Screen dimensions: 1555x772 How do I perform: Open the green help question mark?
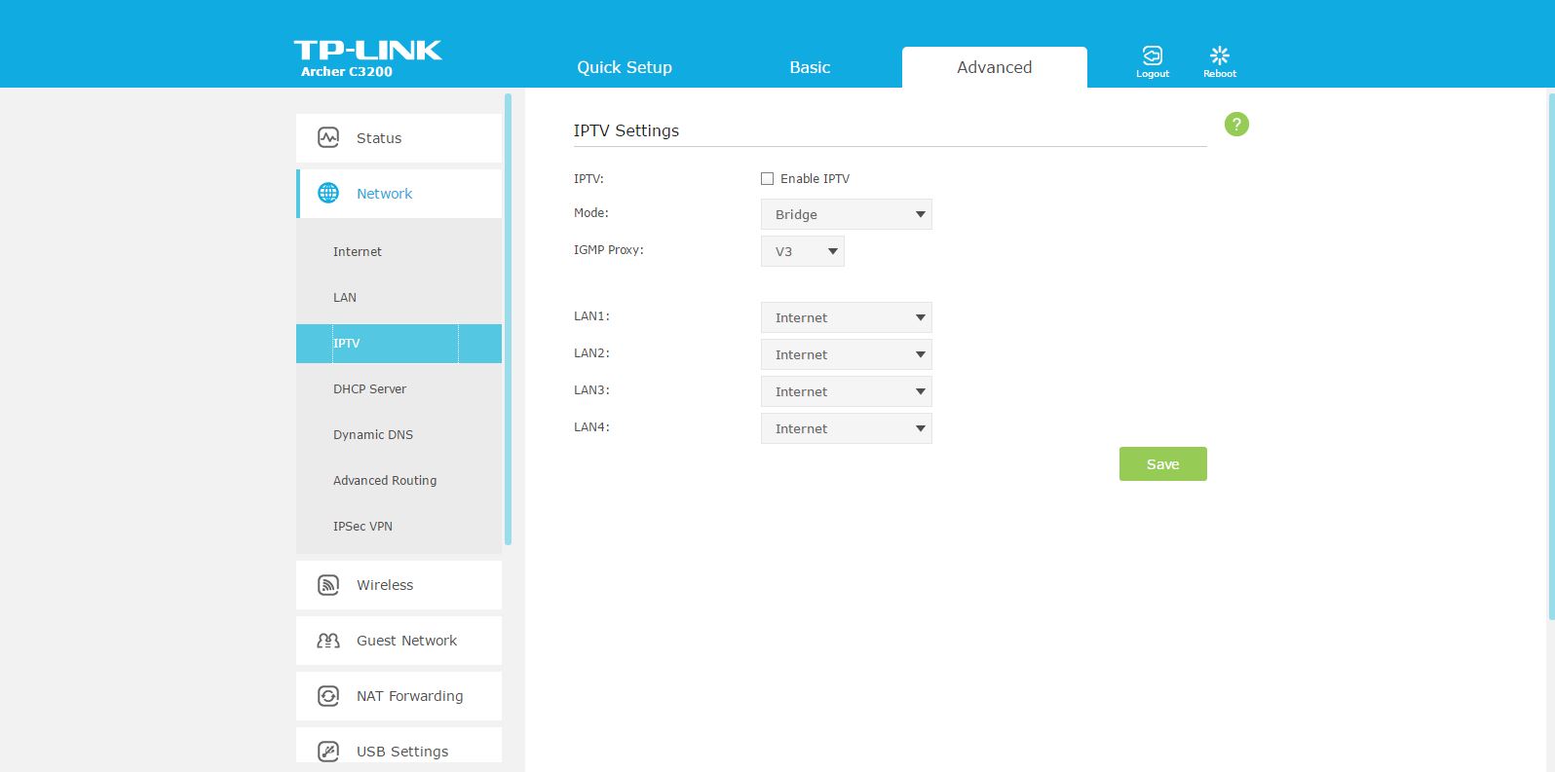coord(1236,125)
